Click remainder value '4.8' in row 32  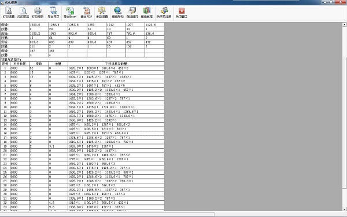[58, 203]
